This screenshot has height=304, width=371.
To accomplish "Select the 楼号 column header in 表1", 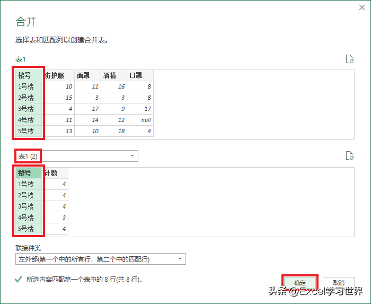I will tap(29, 75).
